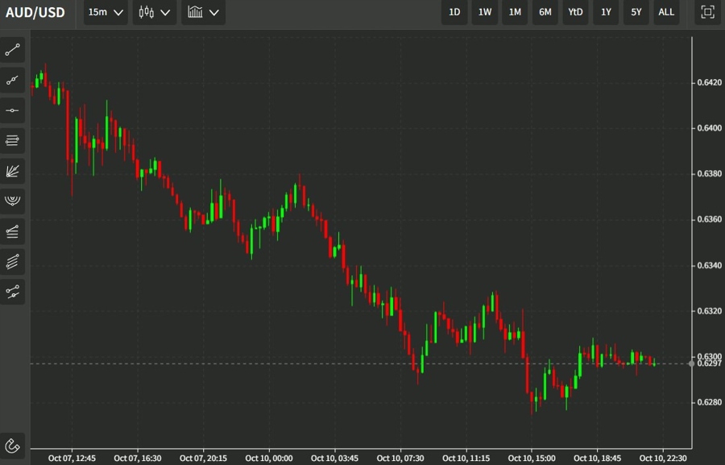725x465 pixels.
Task: Set range to ALL
Action: pyautogui.click(x=666, y=12)
